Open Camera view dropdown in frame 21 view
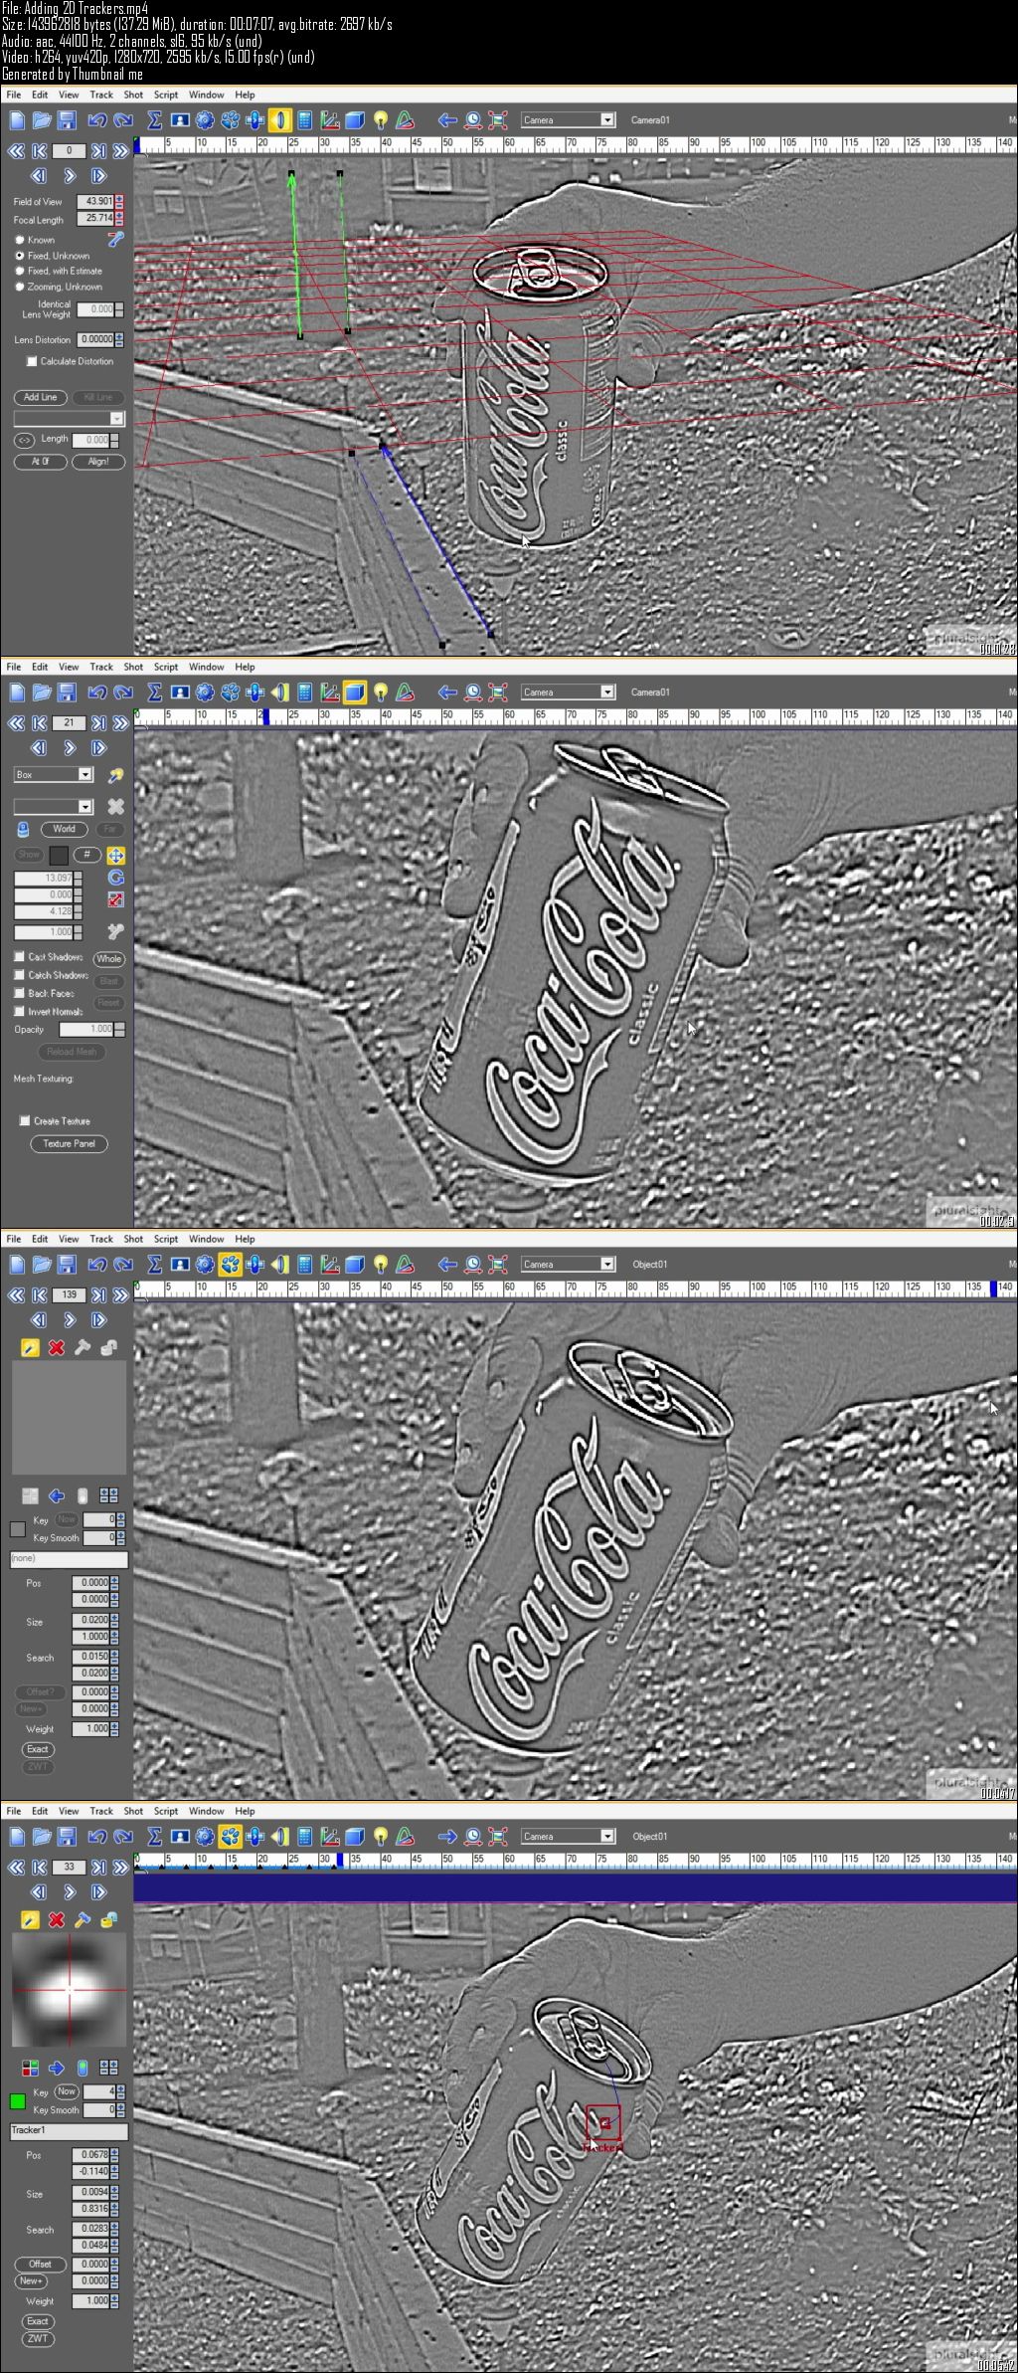 pyautogui.click(x=568, y=692)
